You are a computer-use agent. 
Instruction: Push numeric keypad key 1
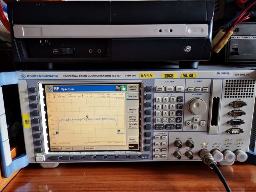pyautogui.click(x=158, y=114)
